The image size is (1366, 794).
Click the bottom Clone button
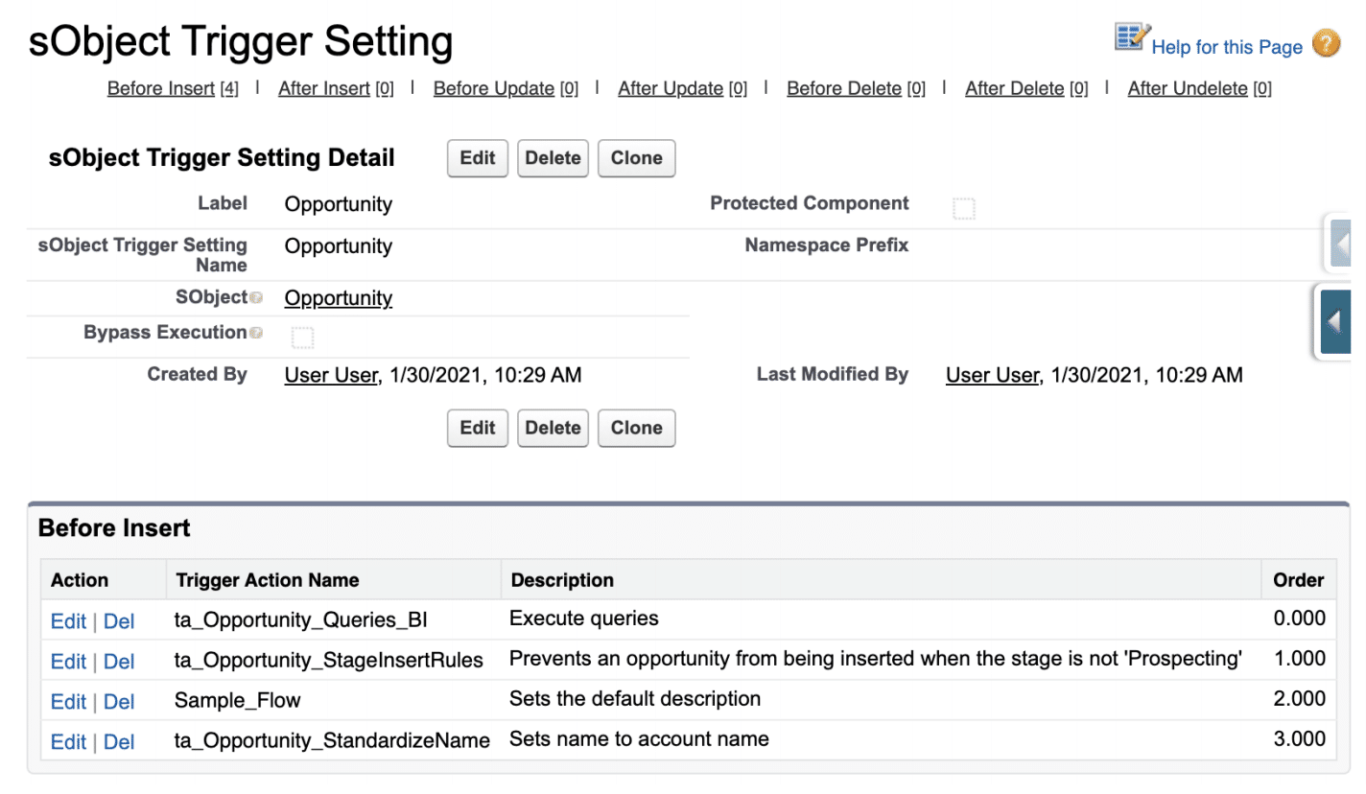pos(636,428)
